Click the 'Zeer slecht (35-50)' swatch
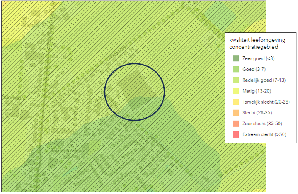Image resolution: width=298 pixels, height=194 pixels. point(236,124)
